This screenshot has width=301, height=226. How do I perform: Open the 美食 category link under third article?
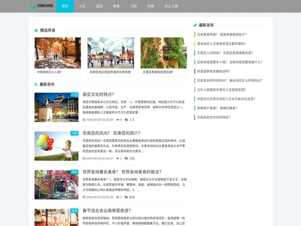[132, 197]
